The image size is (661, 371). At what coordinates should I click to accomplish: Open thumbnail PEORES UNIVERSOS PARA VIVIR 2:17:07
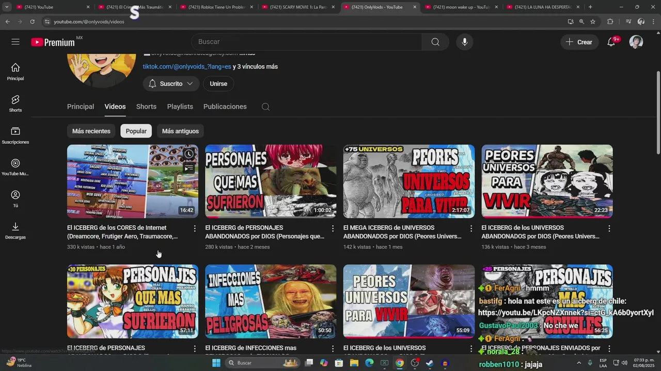coord(409,181)
